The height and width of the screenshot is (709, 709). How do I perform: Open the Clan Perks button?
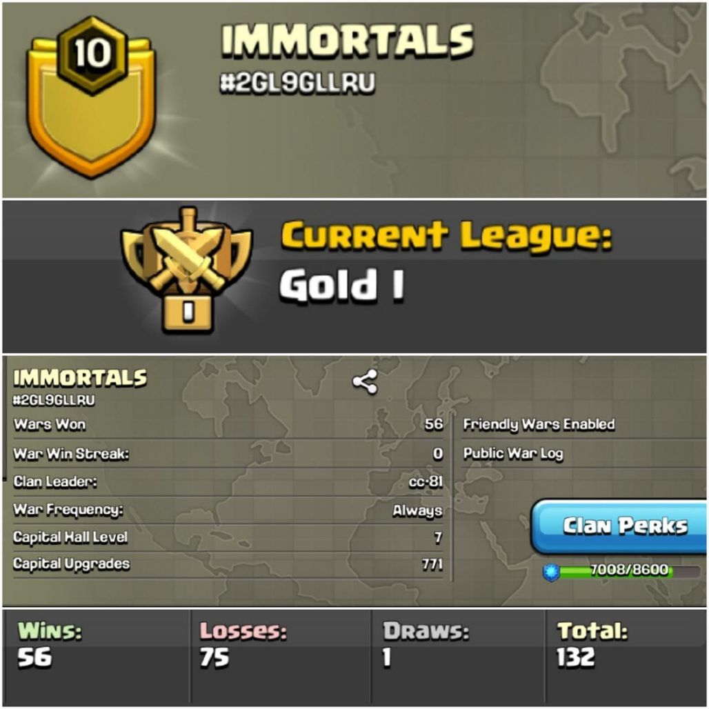619,526
